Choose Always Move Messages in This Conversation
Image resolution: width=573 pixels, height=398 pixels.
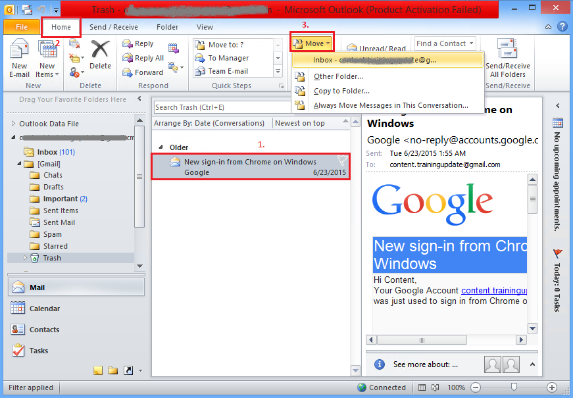click(391, 105)
